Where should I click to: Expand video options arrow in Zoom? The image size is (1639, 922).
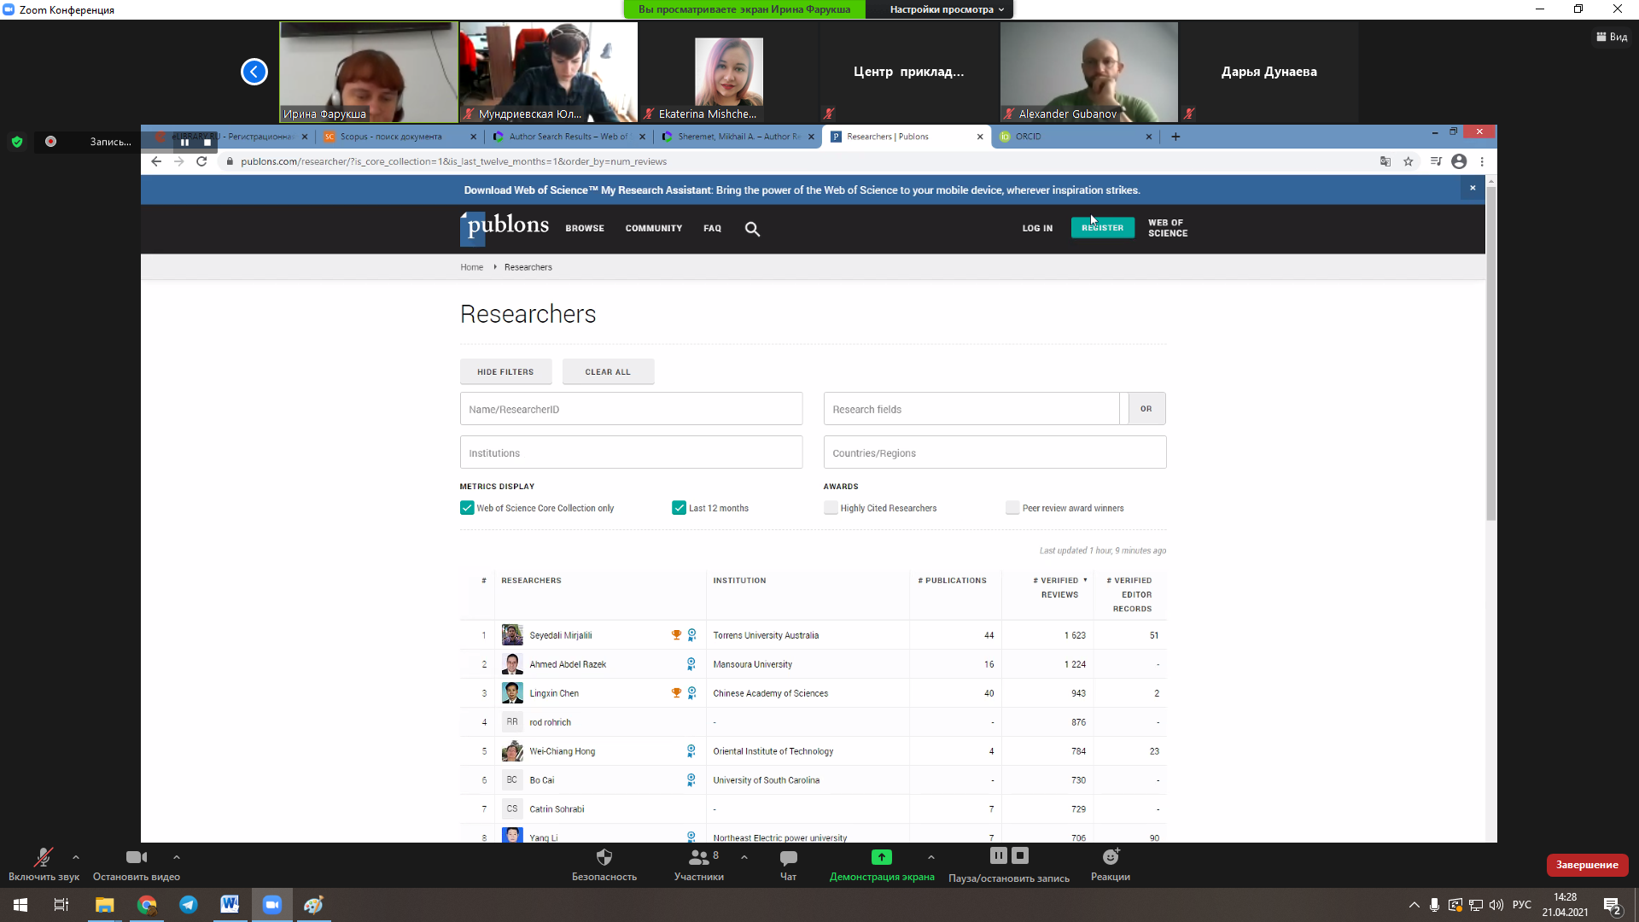(x=177, y=857)
